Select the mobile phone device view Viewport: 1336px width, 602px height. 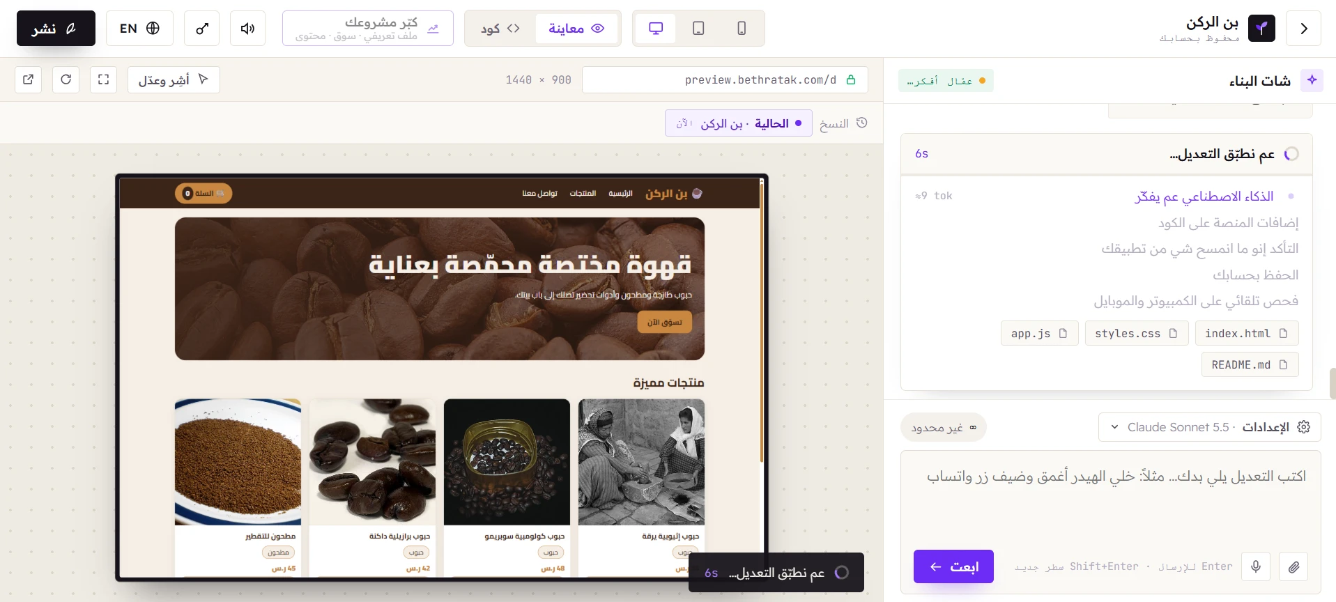click(742, 29)
